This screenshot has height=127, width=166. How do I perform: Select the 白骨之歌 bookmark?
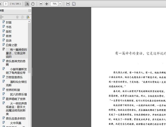pos(12,45)
